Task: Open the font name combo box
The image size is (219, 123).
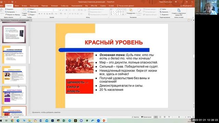Action: click(46, 10)
